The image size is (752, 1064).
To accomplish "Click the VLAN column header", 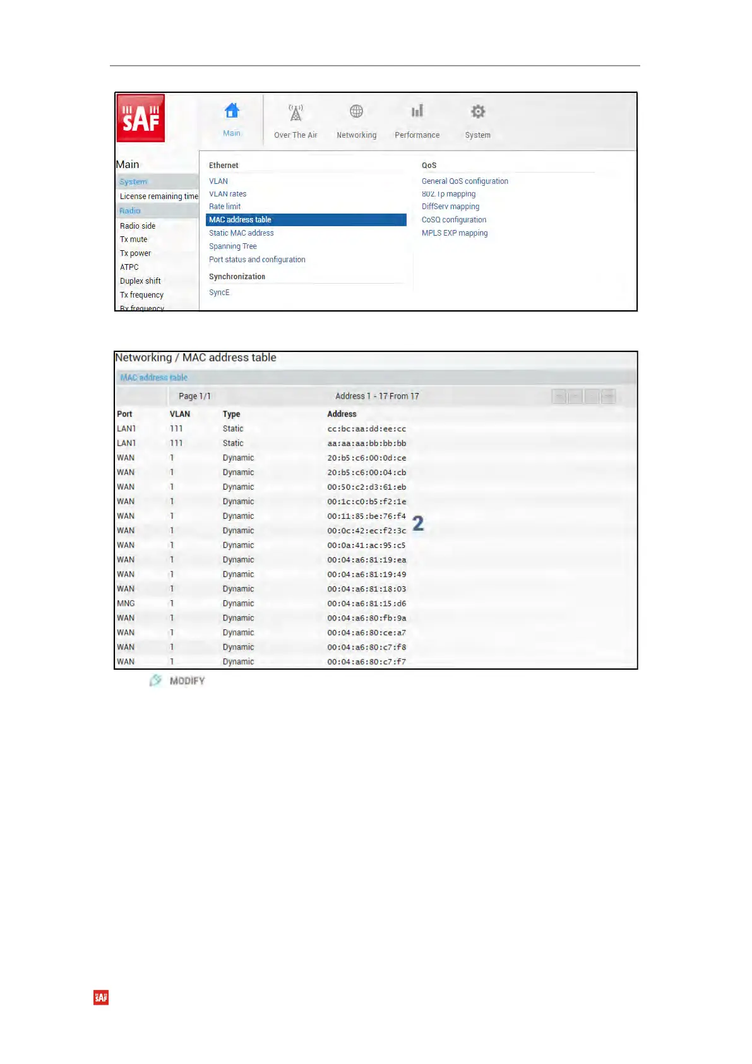I will coord(180,414).
